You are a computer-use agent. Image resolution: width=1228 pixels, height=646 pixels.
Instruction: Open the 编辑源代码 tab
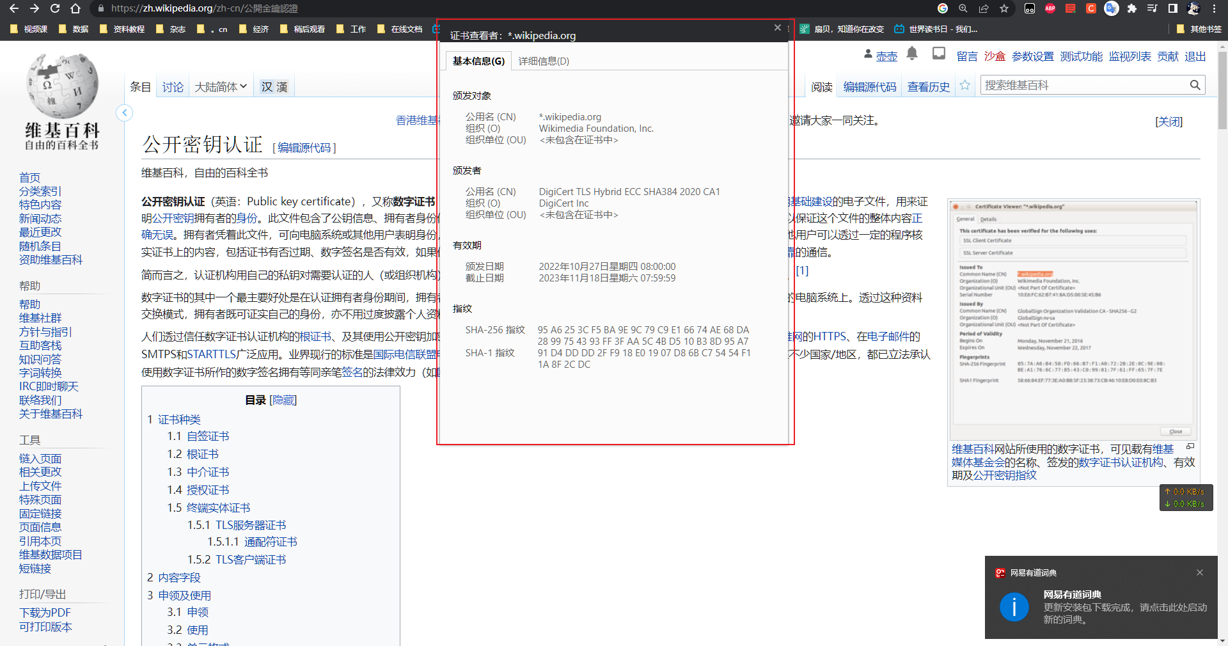(870, 87)
